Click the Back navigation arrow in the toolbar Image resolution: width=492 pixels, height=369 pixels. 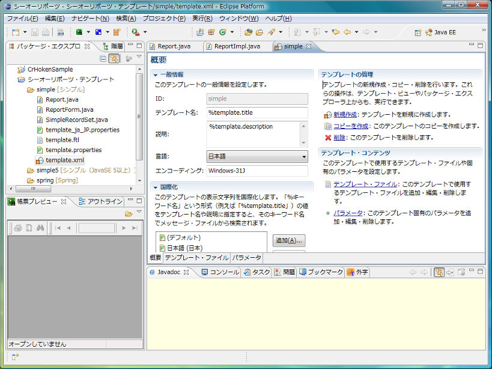(347, 32)
